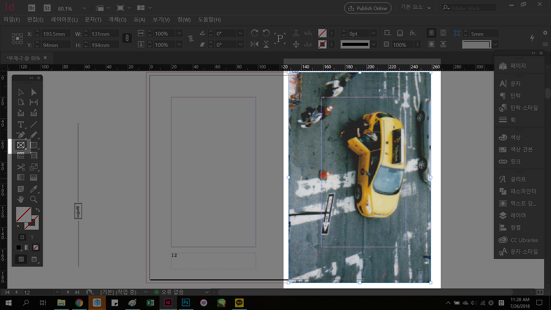This screenshot has height=310, width=551.
Task: Swap fill and stroke colors
Action: [x=37, y=210]
